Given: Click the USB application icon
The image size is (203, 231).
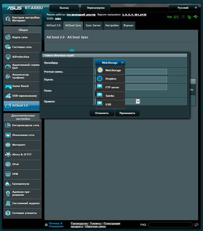Looking at the screenshot, I should coord(8,96).
